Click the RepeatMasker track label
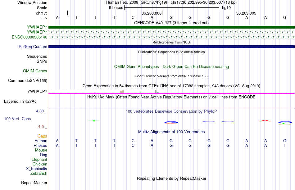Viewport: 295px width, 190px height. tap(34, 183)
